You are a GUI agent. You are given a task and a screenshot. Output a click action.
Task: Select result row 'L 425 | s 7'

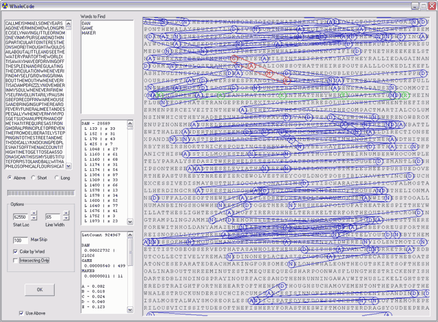99,144
